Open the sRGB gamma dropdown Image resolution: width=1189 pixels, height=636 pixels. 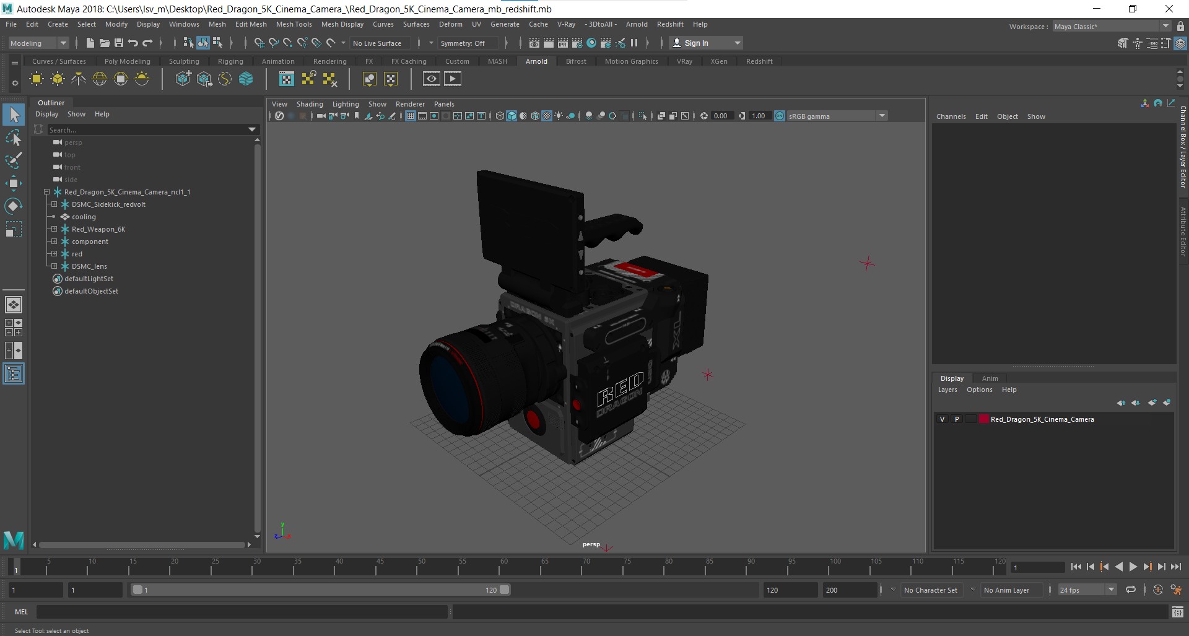(837, 116)
